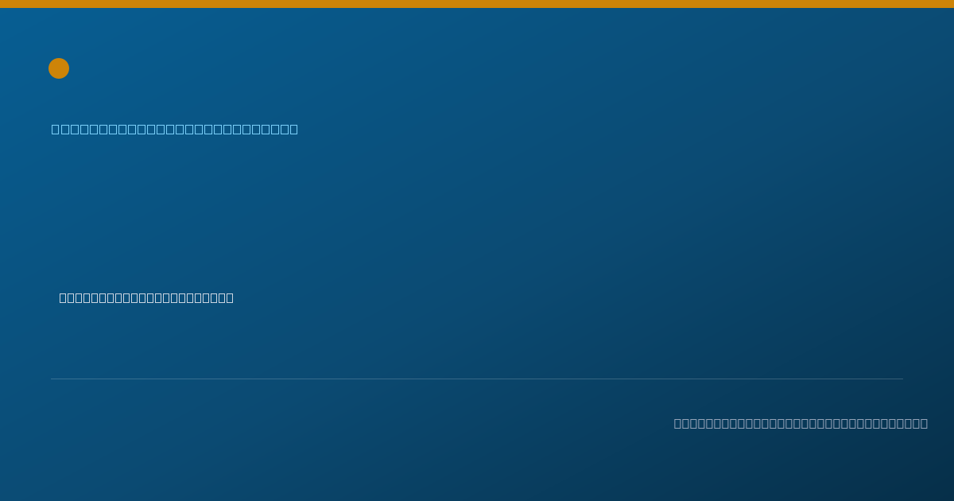Click the orange circle icon
This screenshot has width=954, height=501.
click(x=59, y=68)
